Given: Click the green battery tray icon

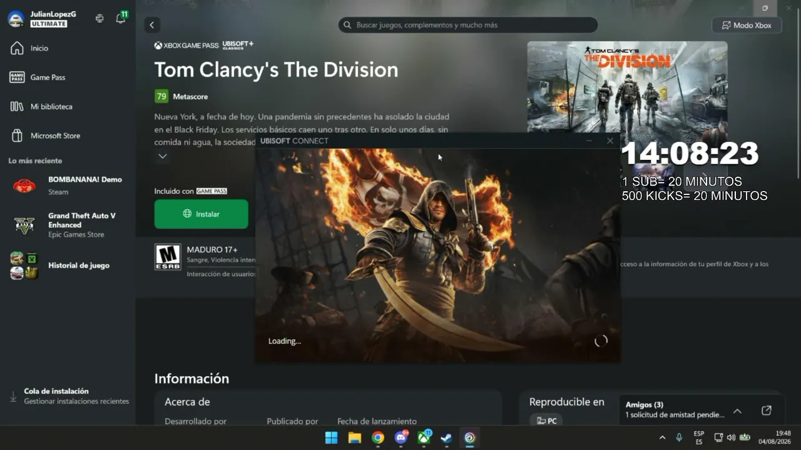Looking at the screenshot, I should tap(745, 437).
